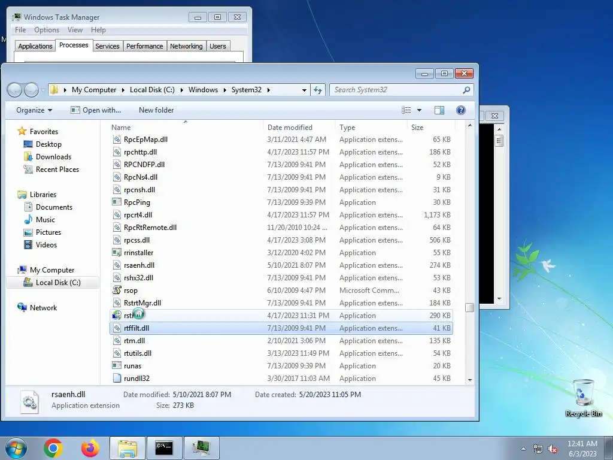Select the rundll32 file icon
The width and height of the screenshot is (613, 460).
click(x=117, y=379)
